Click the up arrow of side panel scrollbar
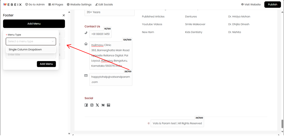Image resolution: width=284 pixels, height=136 pixels. click(x=69, y=12)
